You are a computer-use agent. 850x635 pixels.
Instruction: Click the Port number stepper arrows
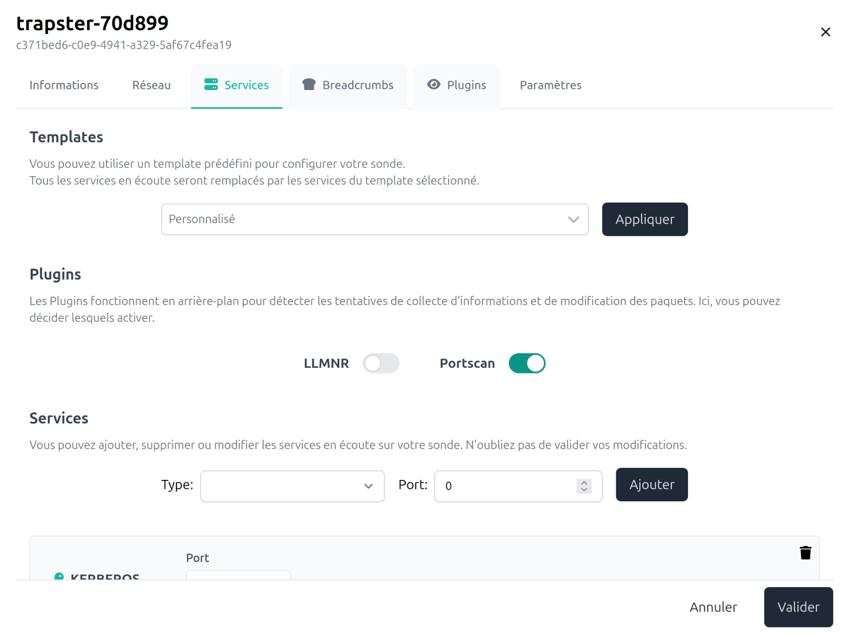(x=584, y=486)
